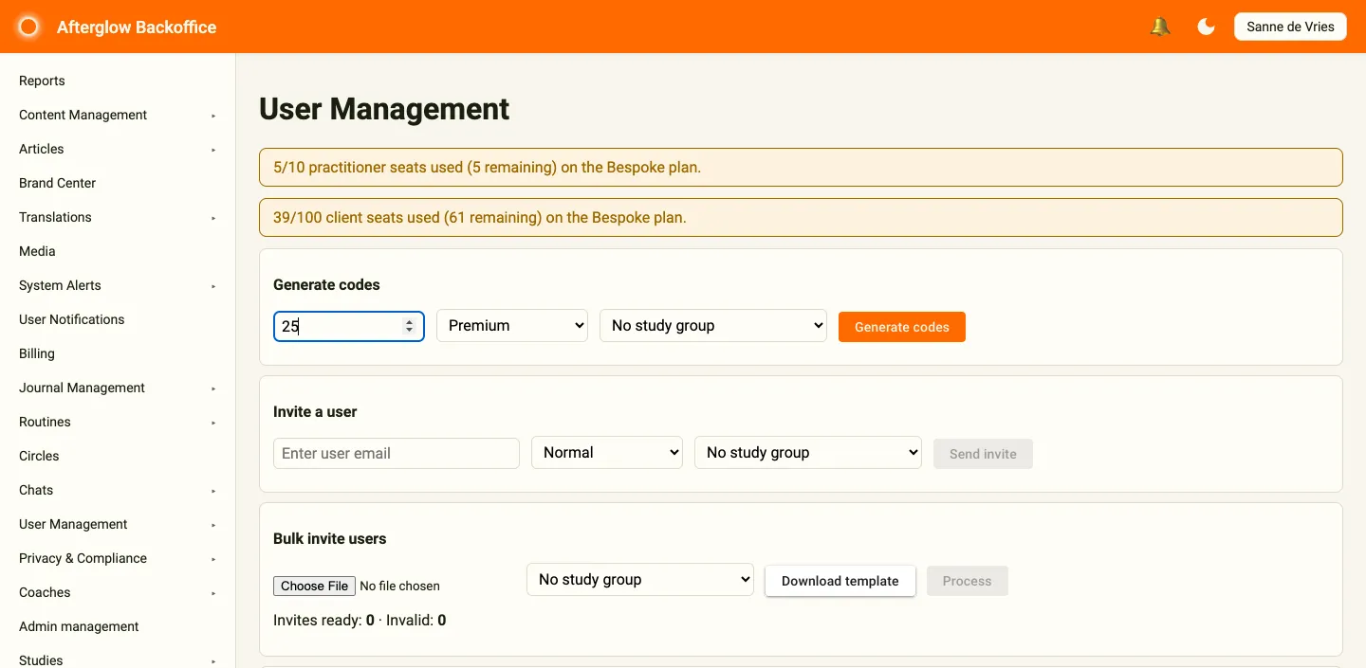Expand the Content Management arrow
Screen dimensions: 1366x668
coord(213,116)
